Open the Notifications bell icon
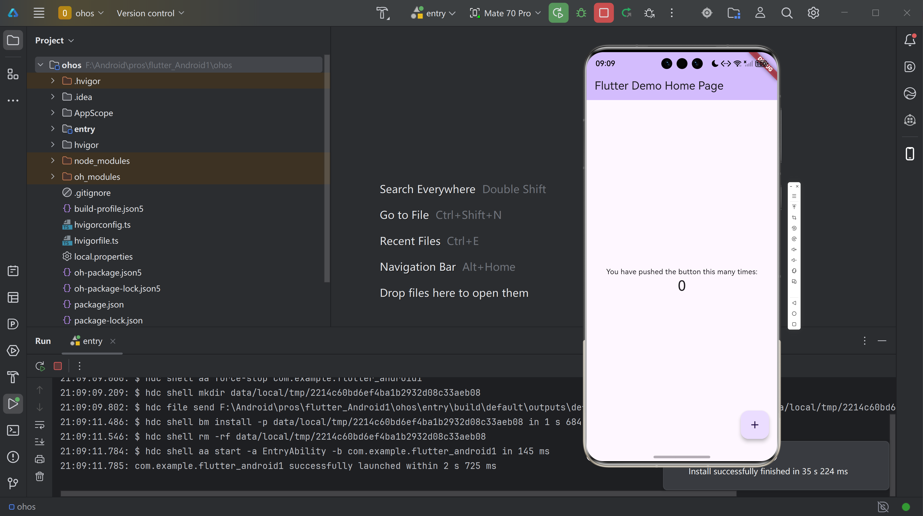Image resolution: width=923 pixels, height=516 pixels. click(910, 40)
